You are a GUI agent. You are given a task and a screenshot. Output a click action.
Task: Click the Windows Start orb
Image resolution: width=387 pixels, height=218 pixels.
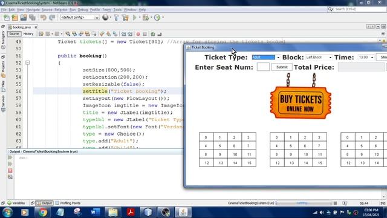click(x=7, y=213)
